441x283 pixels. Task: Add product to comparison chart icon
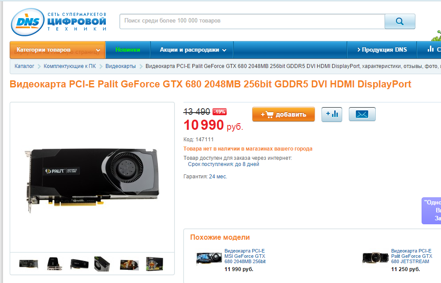click(x=332, y=114)
